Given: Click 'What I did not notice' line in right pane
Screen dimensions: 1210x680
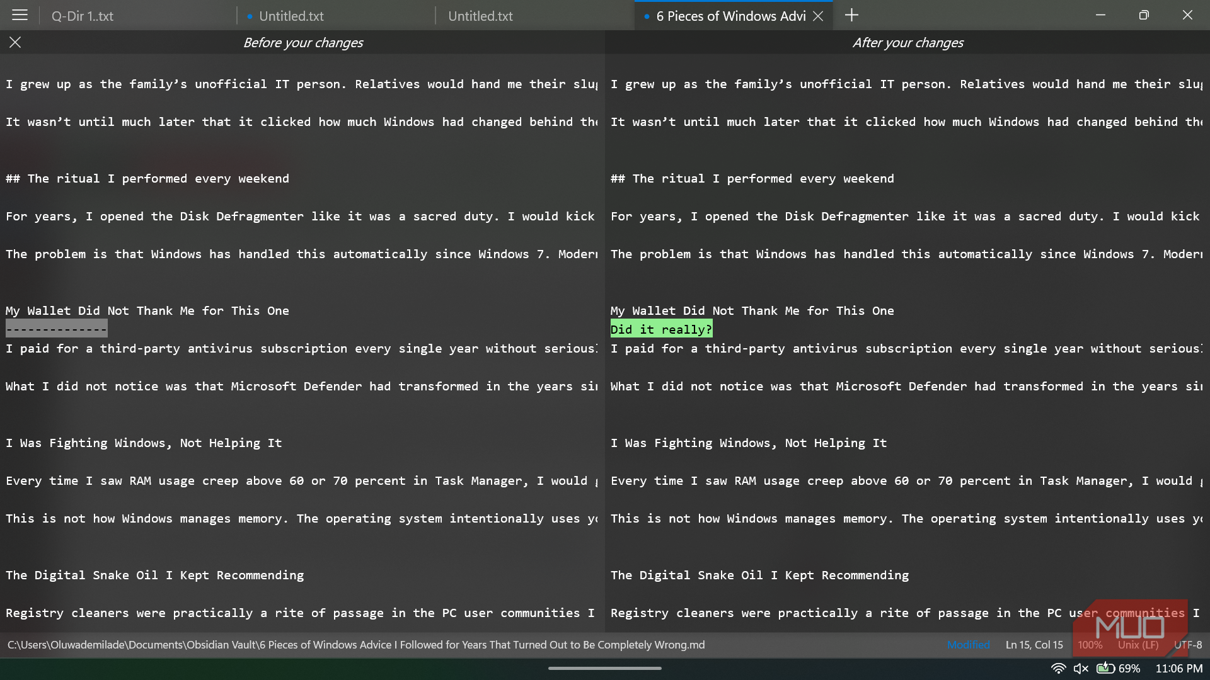Looking at the screenshot, I should point(906,386).
